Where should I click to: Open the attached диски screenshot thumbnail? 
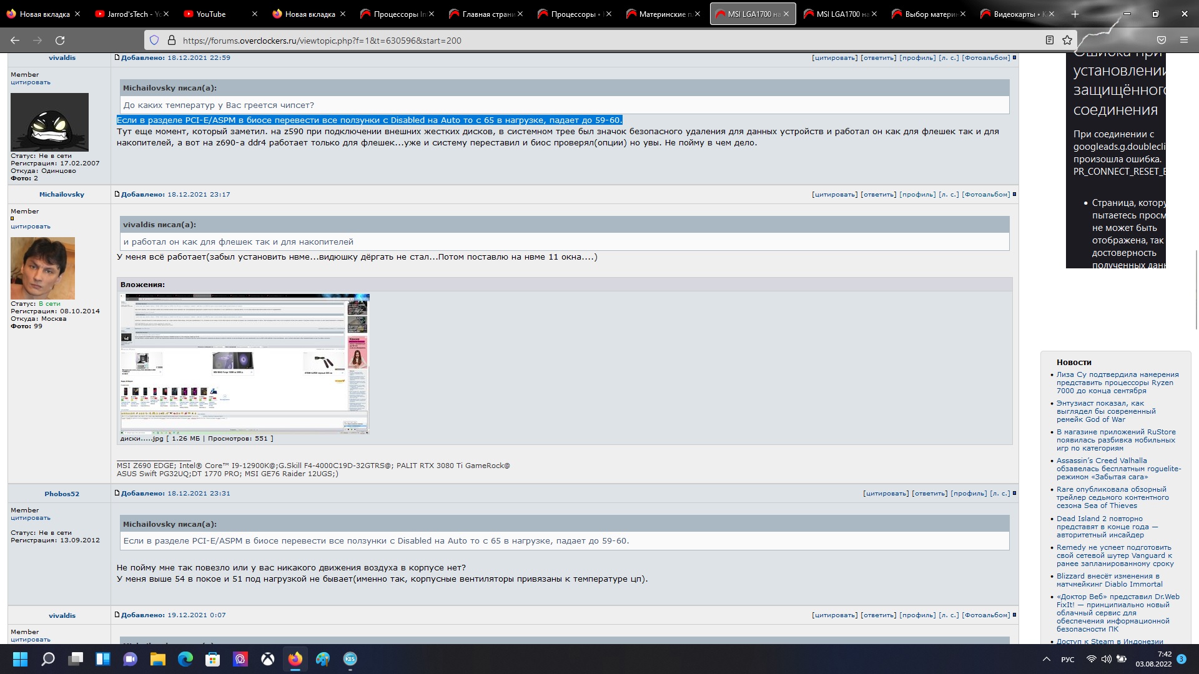click(x=244, y=364)
